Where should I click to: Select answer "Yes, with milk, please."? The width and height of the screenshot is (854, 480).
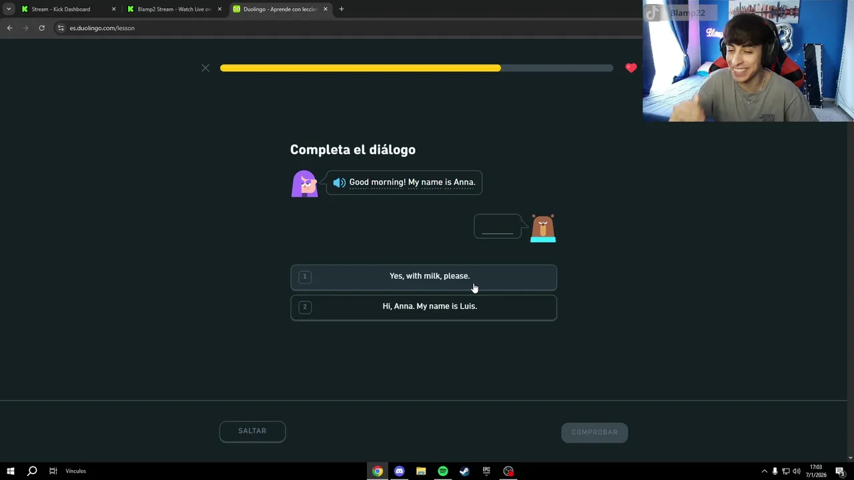coord(424,277)
